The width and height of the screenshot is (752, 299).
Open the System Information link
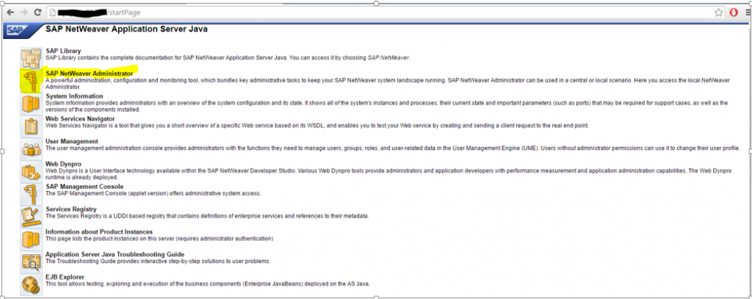74,96
